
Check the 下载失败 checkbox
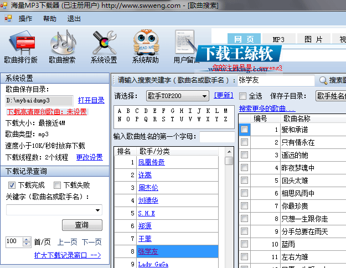57,185
